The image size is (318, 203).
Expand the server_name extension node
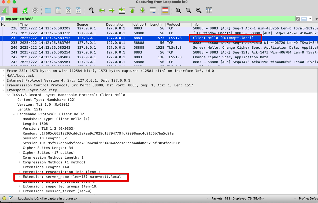point(19,177)
